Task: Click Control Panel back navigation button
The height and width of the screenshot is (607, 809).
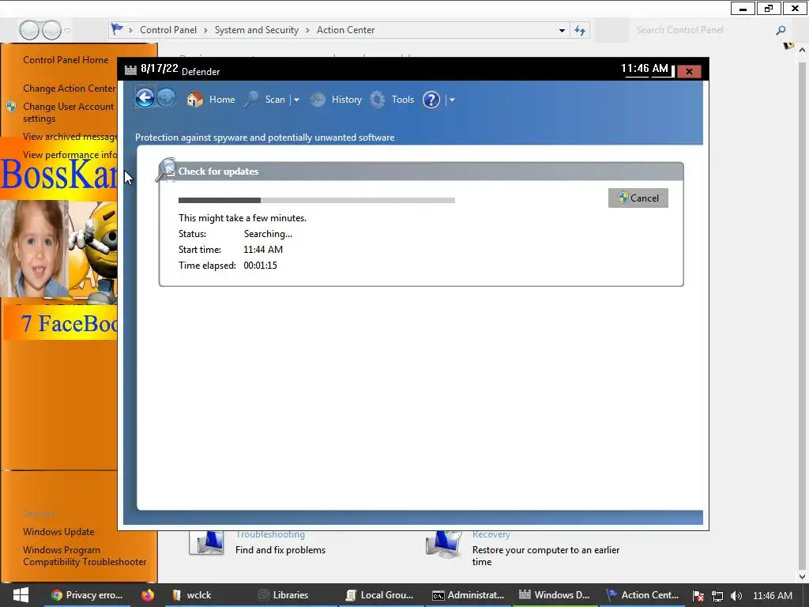Action: (x=29, y=31)
